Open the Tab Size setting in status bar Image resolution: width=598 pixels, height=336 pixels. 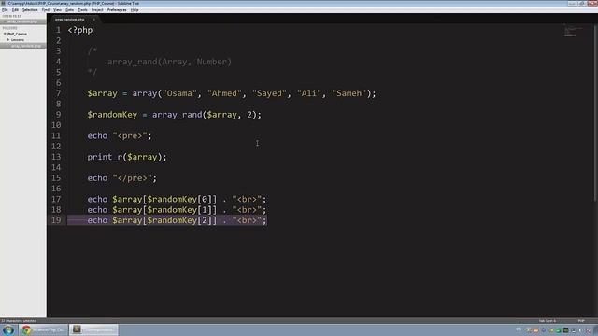548,321
